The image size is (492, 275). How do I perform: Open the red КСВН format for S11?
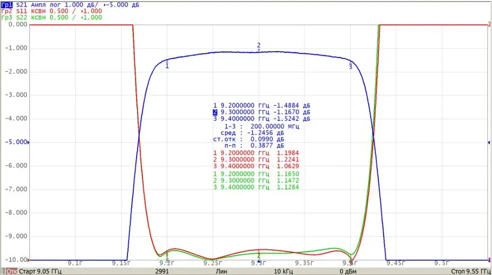(x=38, y=11)
